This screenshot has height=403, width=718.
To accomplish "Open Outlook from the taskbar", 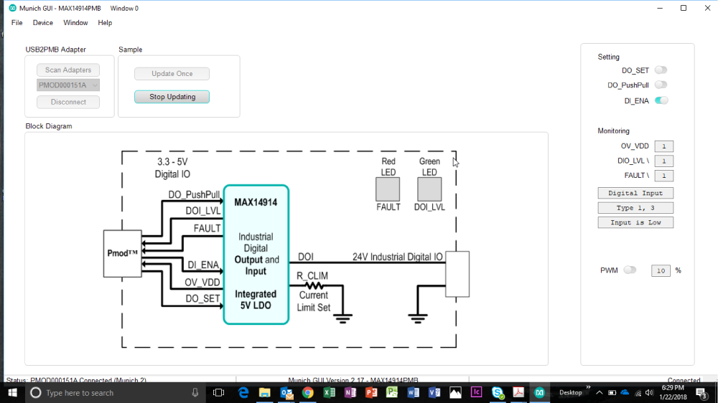I will point(286,393).
